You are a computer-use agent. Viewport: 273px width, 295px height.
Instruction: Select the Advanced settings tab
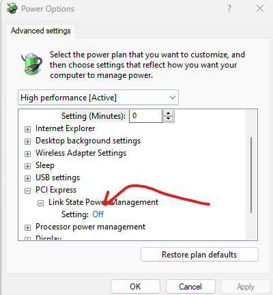coord(41,31)
